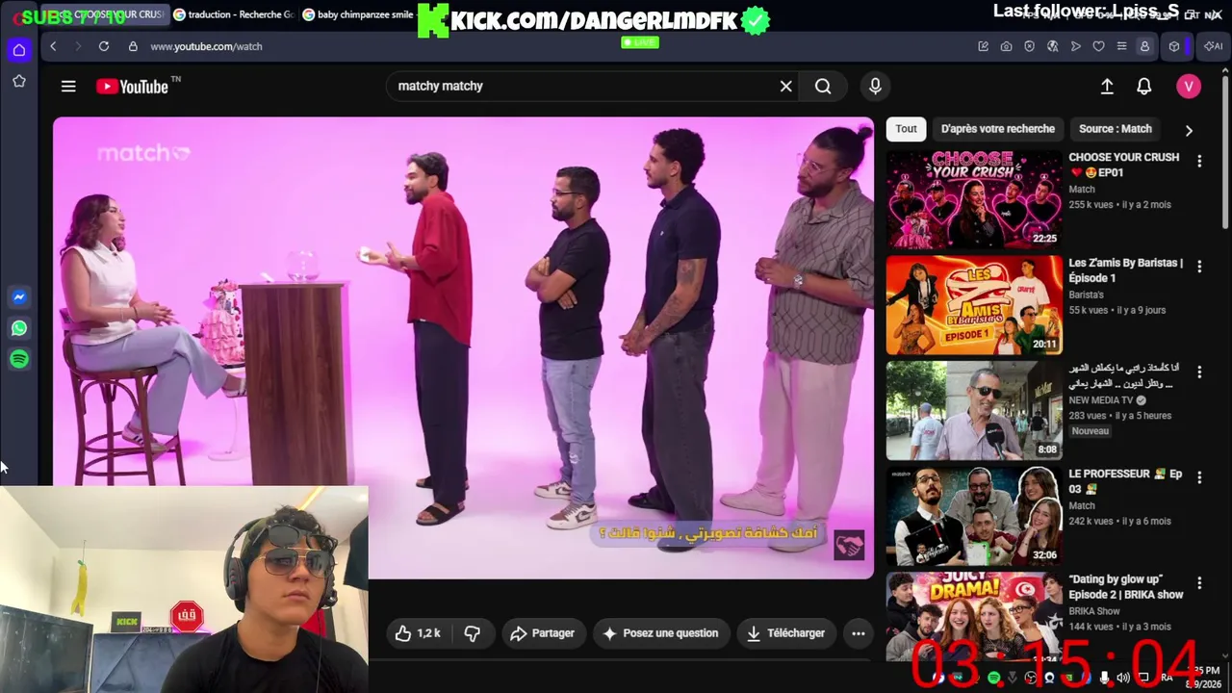Select the 'D'après votre recherche' chip
This screenshot has width=1232, height=693.
[998, 129]
